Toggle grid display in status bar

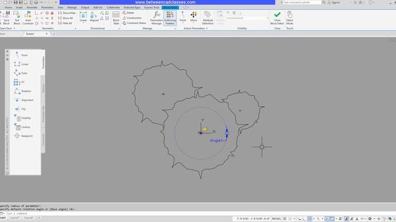(x=285, y=219)
